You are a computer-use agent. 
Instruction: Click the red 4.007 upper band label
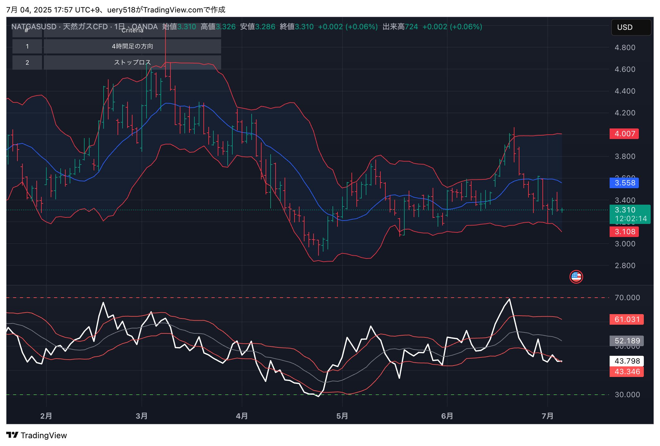point(624,134)
